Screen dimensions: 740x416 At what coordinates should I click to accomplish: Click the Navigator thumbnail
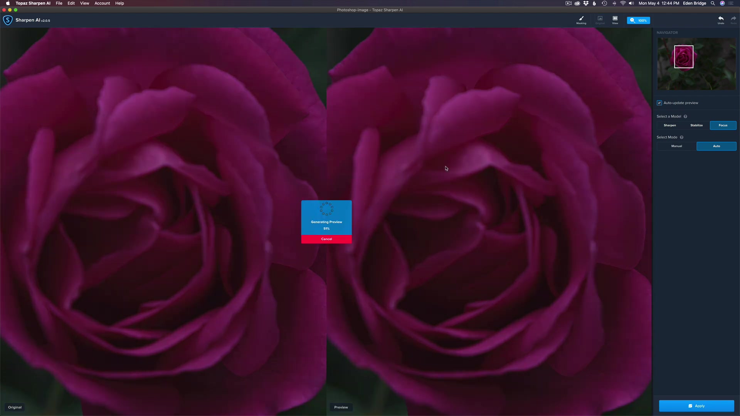(x=696, y=64)
